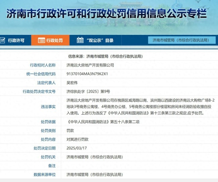Click the 处罚依据 value citing 第五十八条第二项
The width and height of the screenshot is (218, 182).
(x=100, y=122)
